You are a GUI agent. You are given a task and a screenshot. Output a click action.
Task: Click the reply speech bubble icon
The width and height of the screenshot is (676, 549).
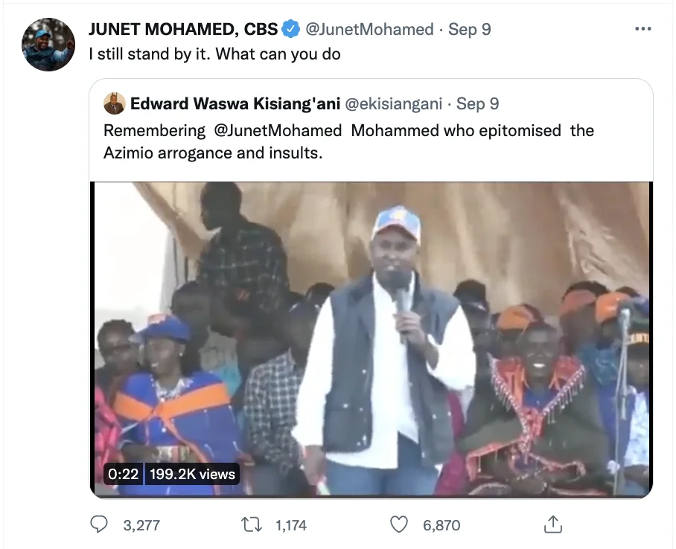[99, 524]
